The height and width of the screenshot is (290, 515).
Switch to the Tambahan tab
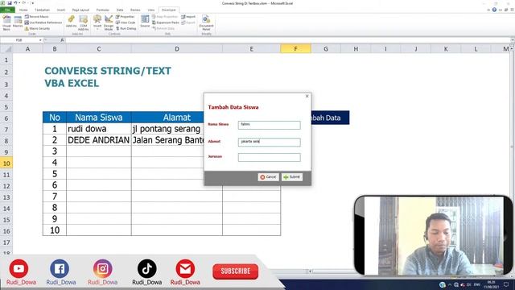(42, 10)
